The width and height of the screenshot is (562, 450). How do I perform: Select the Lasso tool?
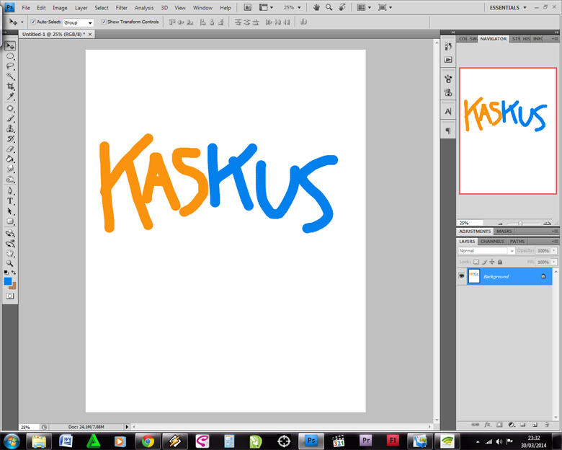click(x=10, y=66)
